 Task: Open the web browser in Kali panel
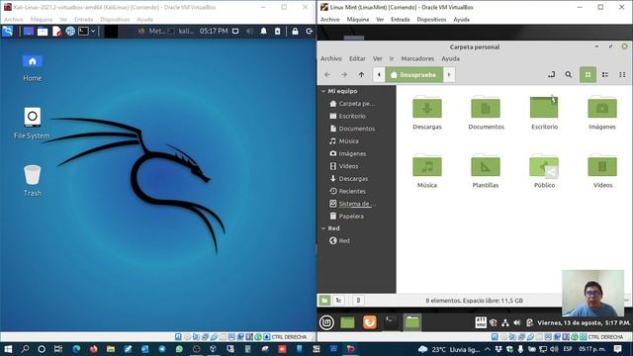tap(70, 31)
